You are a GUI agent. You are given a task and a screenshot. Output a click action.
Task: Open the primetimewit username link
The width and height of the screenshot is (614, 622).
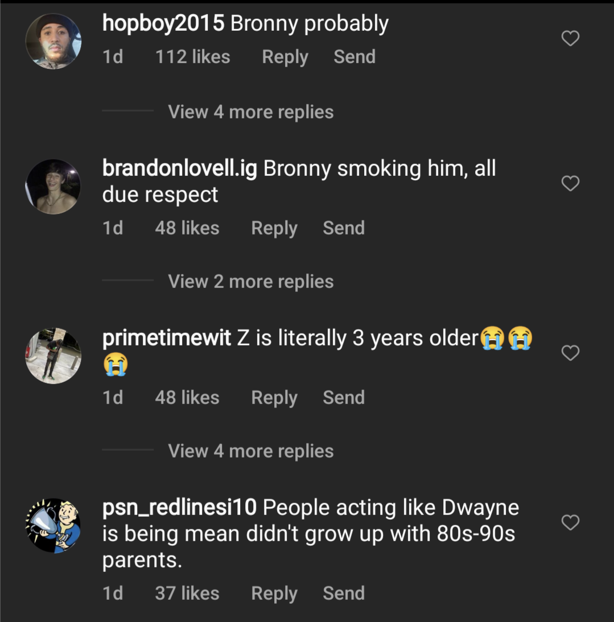pyautogui.click(x=166, y=338)
